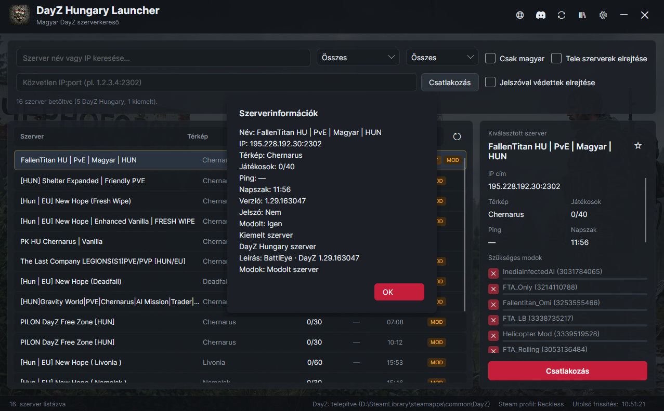Click red X beside FTA_LB mod
The height and width of the screenshot is (411, 664).
point(493,320)
